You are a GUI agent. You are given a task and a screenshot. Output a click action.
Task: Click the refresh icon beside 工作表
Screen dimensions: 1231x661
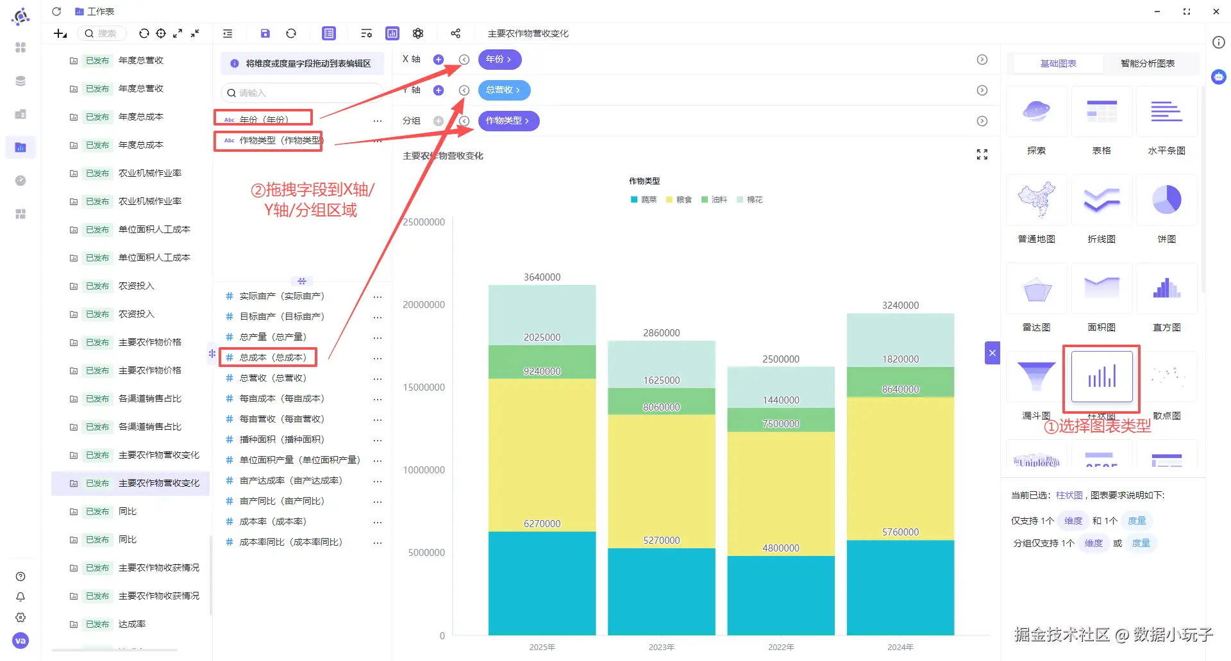pos(56,12)
